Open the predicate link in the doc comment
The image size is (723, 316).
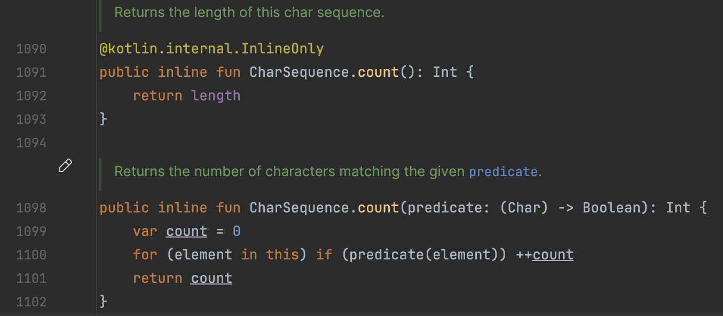pos(503,172)
